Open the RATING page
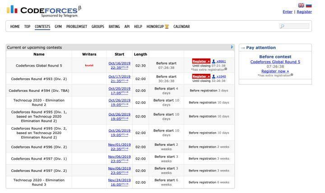 114,27
